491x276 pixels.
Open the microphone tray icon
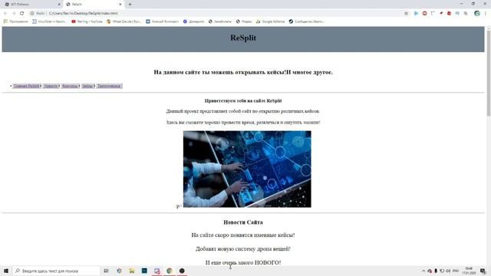coord(436,271)
